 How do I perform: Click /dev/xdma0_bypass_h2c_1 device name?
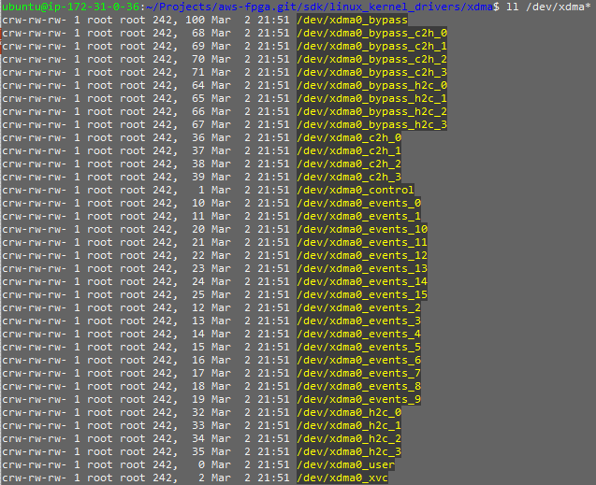tap(372, 99)
